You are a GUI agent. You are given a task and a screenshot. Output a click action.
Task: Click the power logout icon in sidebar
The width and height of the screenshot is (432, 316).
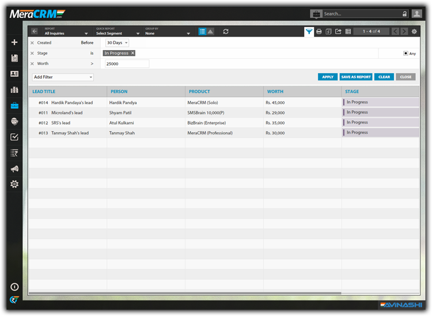14,287
